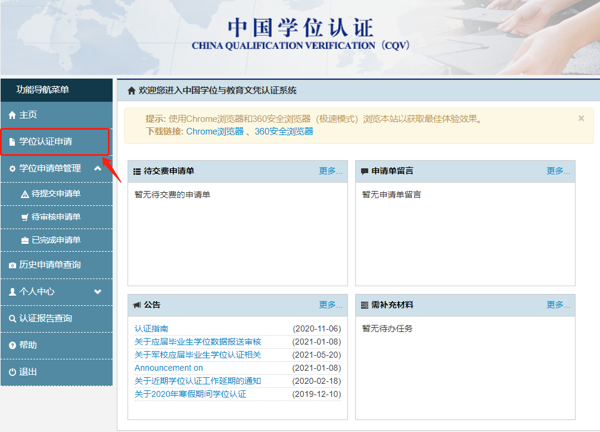600x432 pixels.
Task: Follow the 360安全浏览器 download link
Action: tap(284, 132)
